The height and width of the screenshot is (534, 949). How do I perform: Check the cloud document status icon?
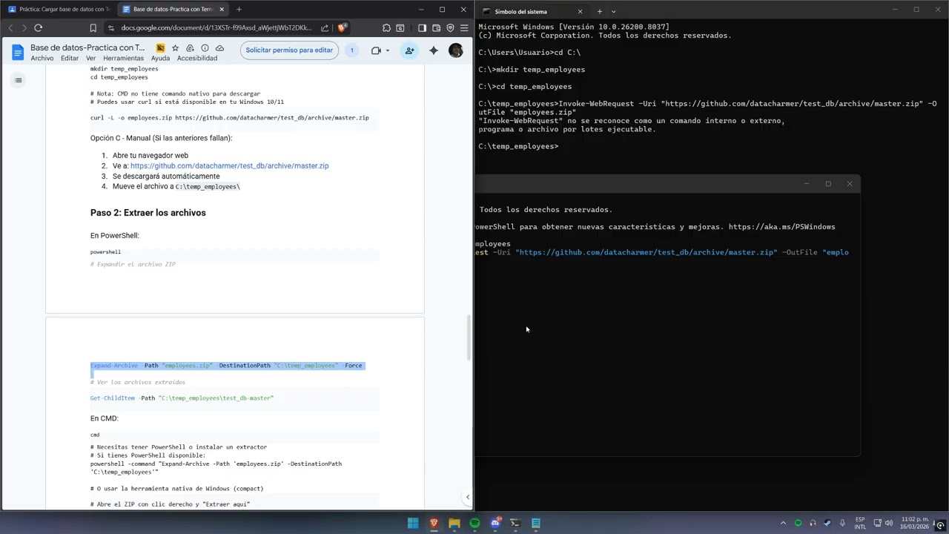coord(219,47)
